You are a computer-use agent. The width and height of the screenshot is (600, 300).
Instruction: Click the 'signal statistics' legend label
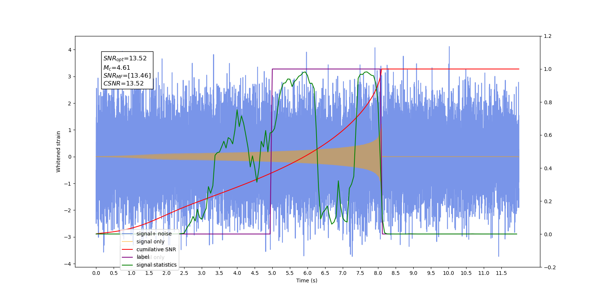pos(156,265)
